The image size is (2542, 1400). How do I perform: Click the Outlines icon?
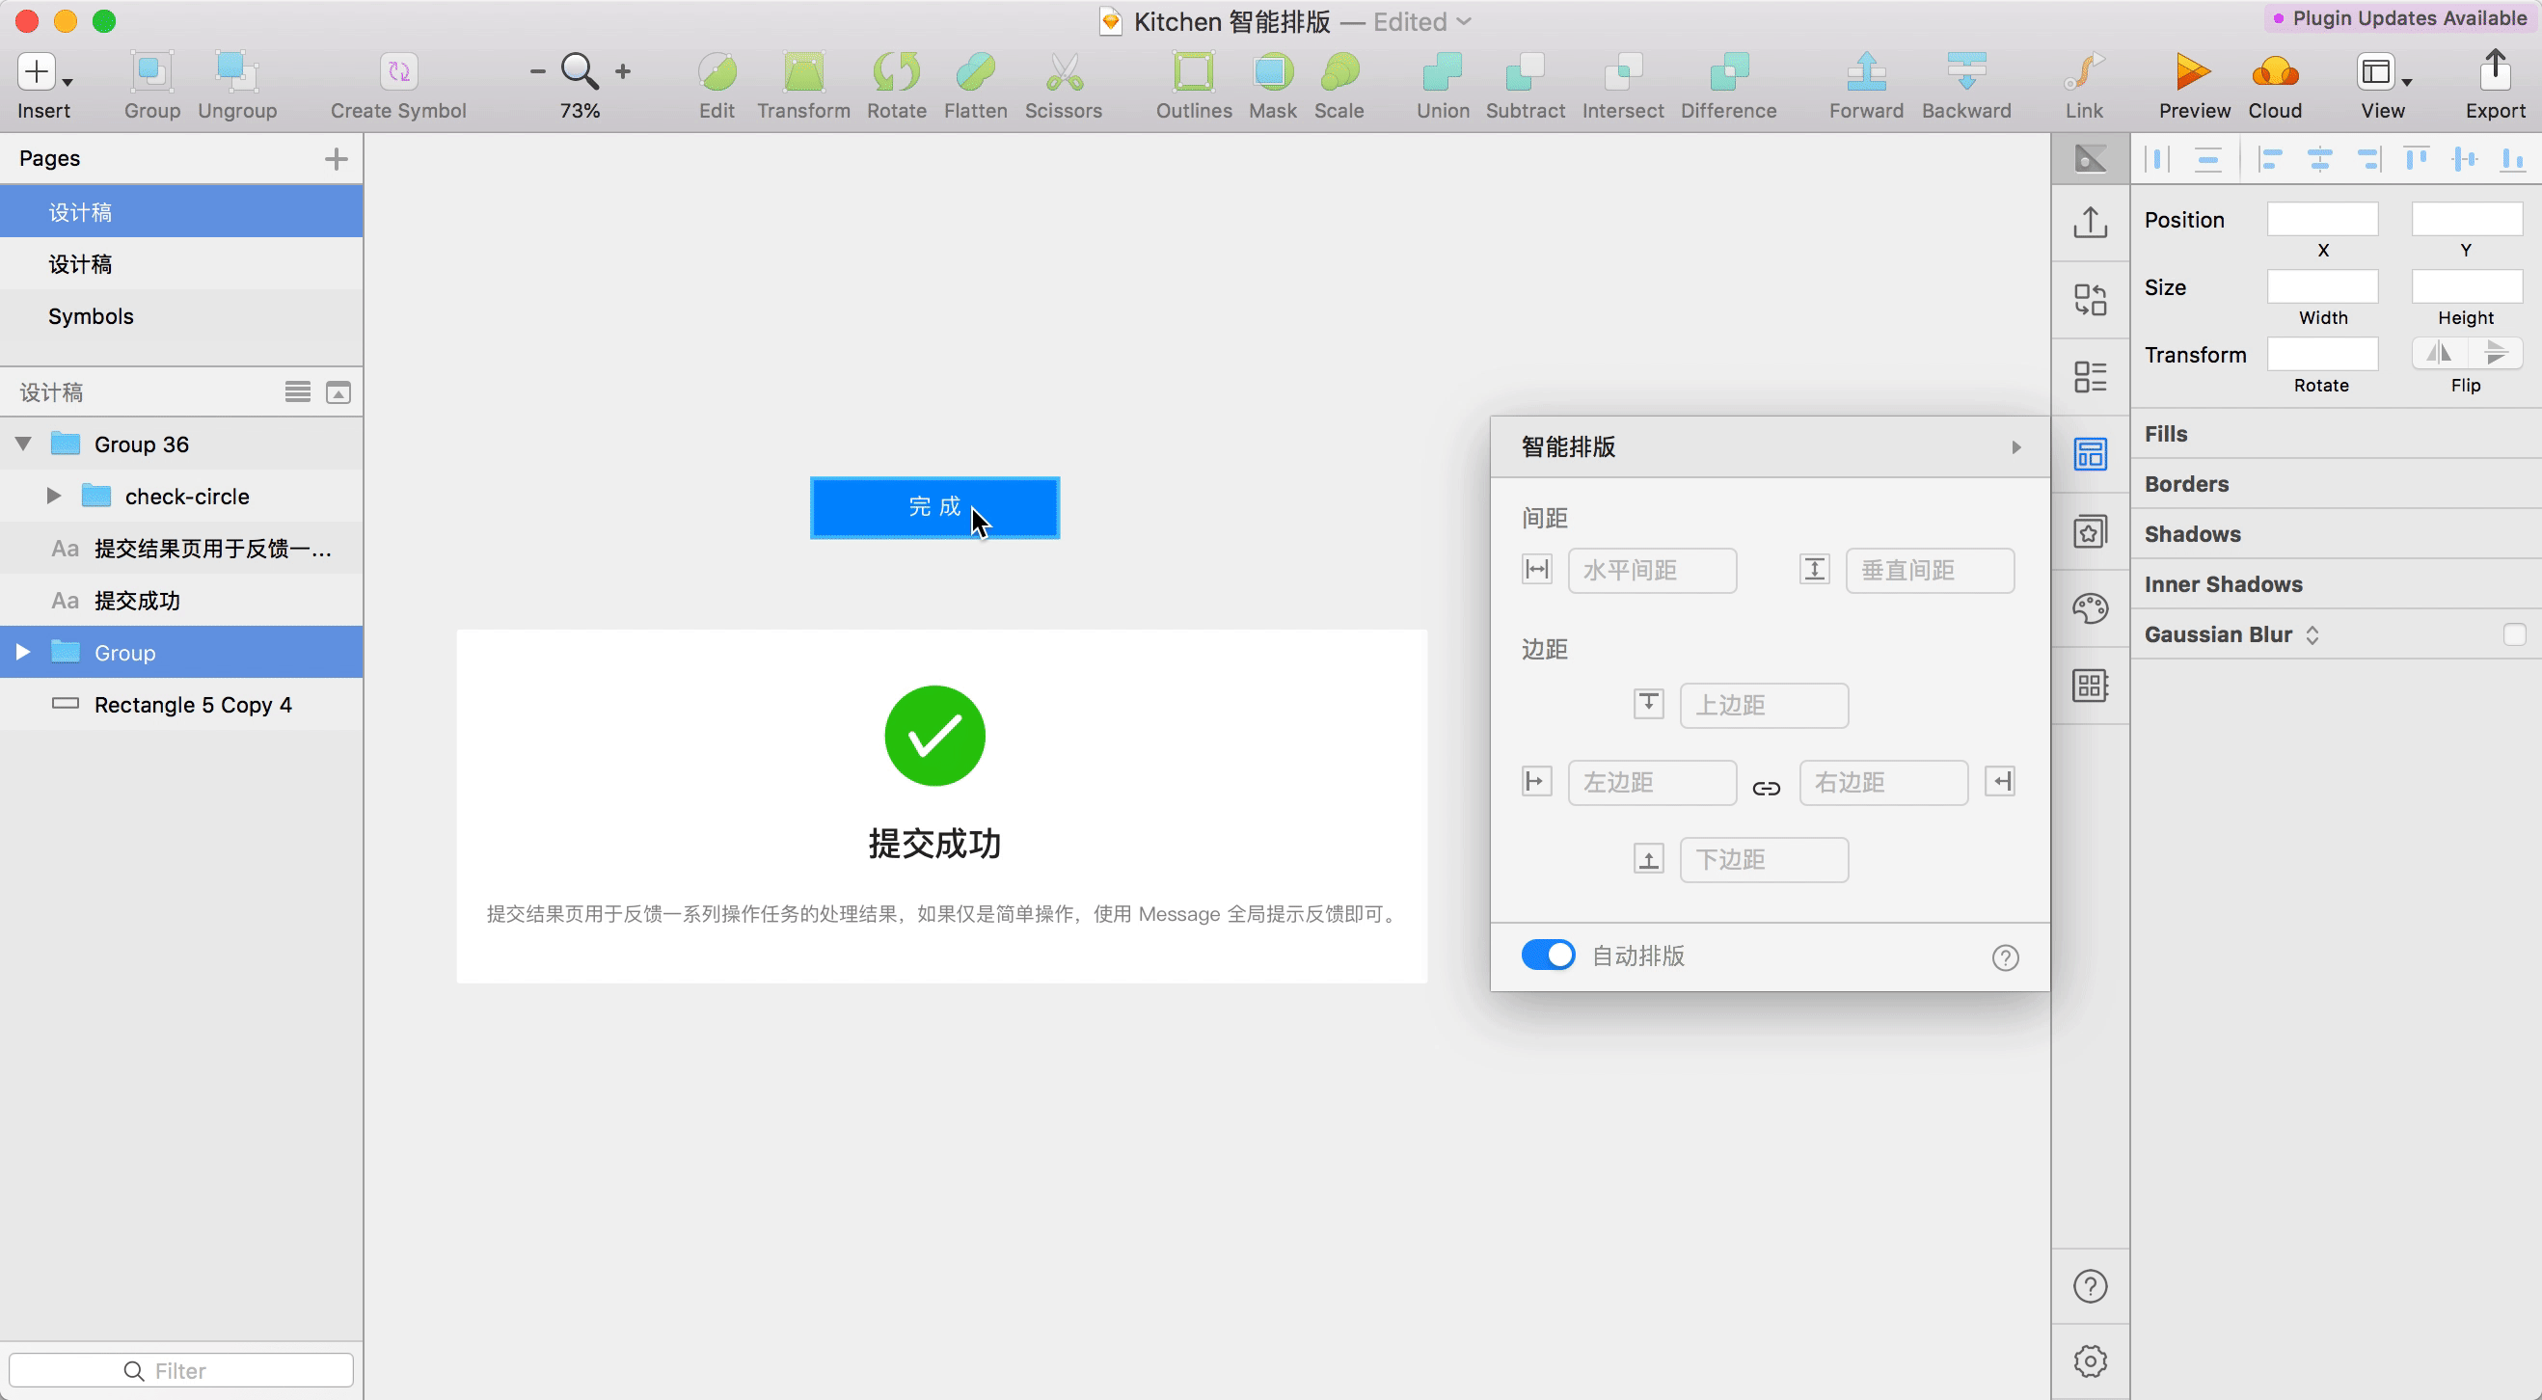click(1194, 72)
